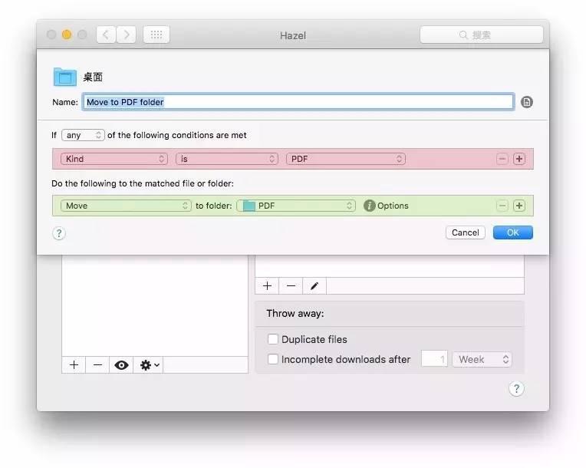This screenshot has width=586, height=468.
Task: Open the Move action dropdown
Action: pyautogui.click(x=126, y=206)
